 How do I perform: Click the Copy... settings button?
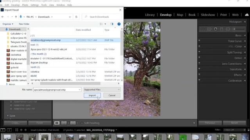[x=15, y=123]
